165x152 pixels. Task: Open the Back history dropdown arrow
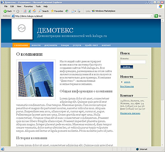click(x=14, y=11)
